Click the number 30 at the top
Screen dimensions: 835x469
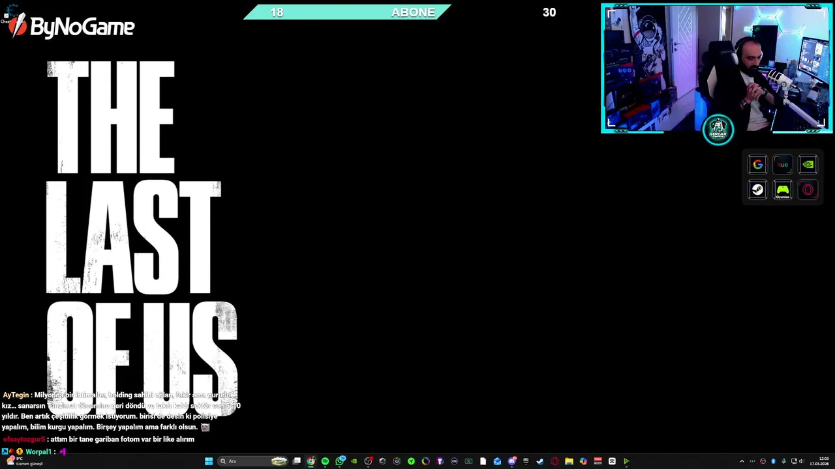[x=549, y=12]
